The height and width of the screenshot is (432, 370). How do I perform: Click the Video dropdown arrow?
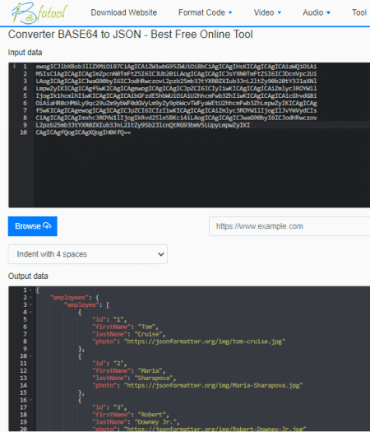(x=280, y=12)
